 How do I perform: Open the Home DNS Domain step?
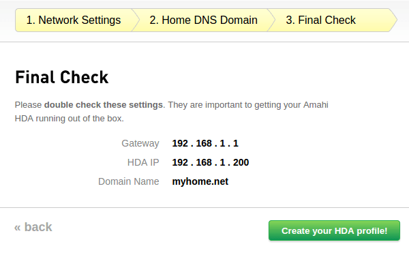203,20
